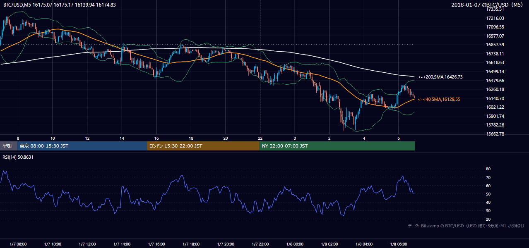
Task: Click the 40 SMA 16129.55 label
Action: coord(439,99)
